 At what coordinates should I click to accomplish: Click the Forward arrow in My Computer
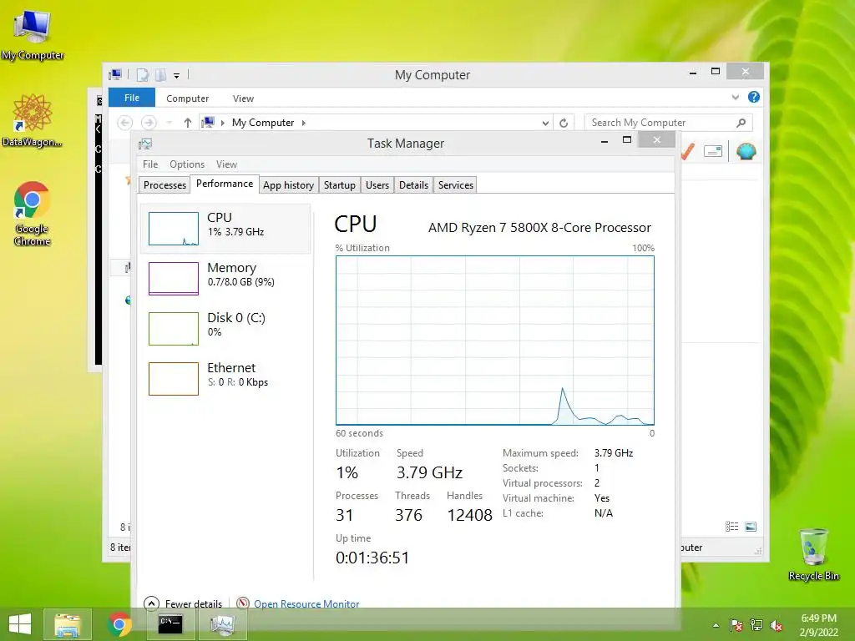149,123
